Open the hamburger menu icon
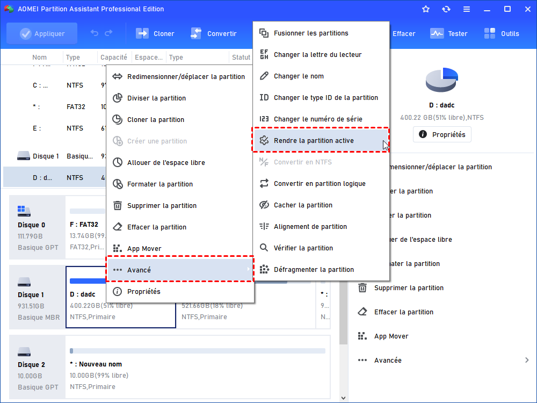This screenshot has width=537, height=403. pyautogui.click(x=467, y=9)
